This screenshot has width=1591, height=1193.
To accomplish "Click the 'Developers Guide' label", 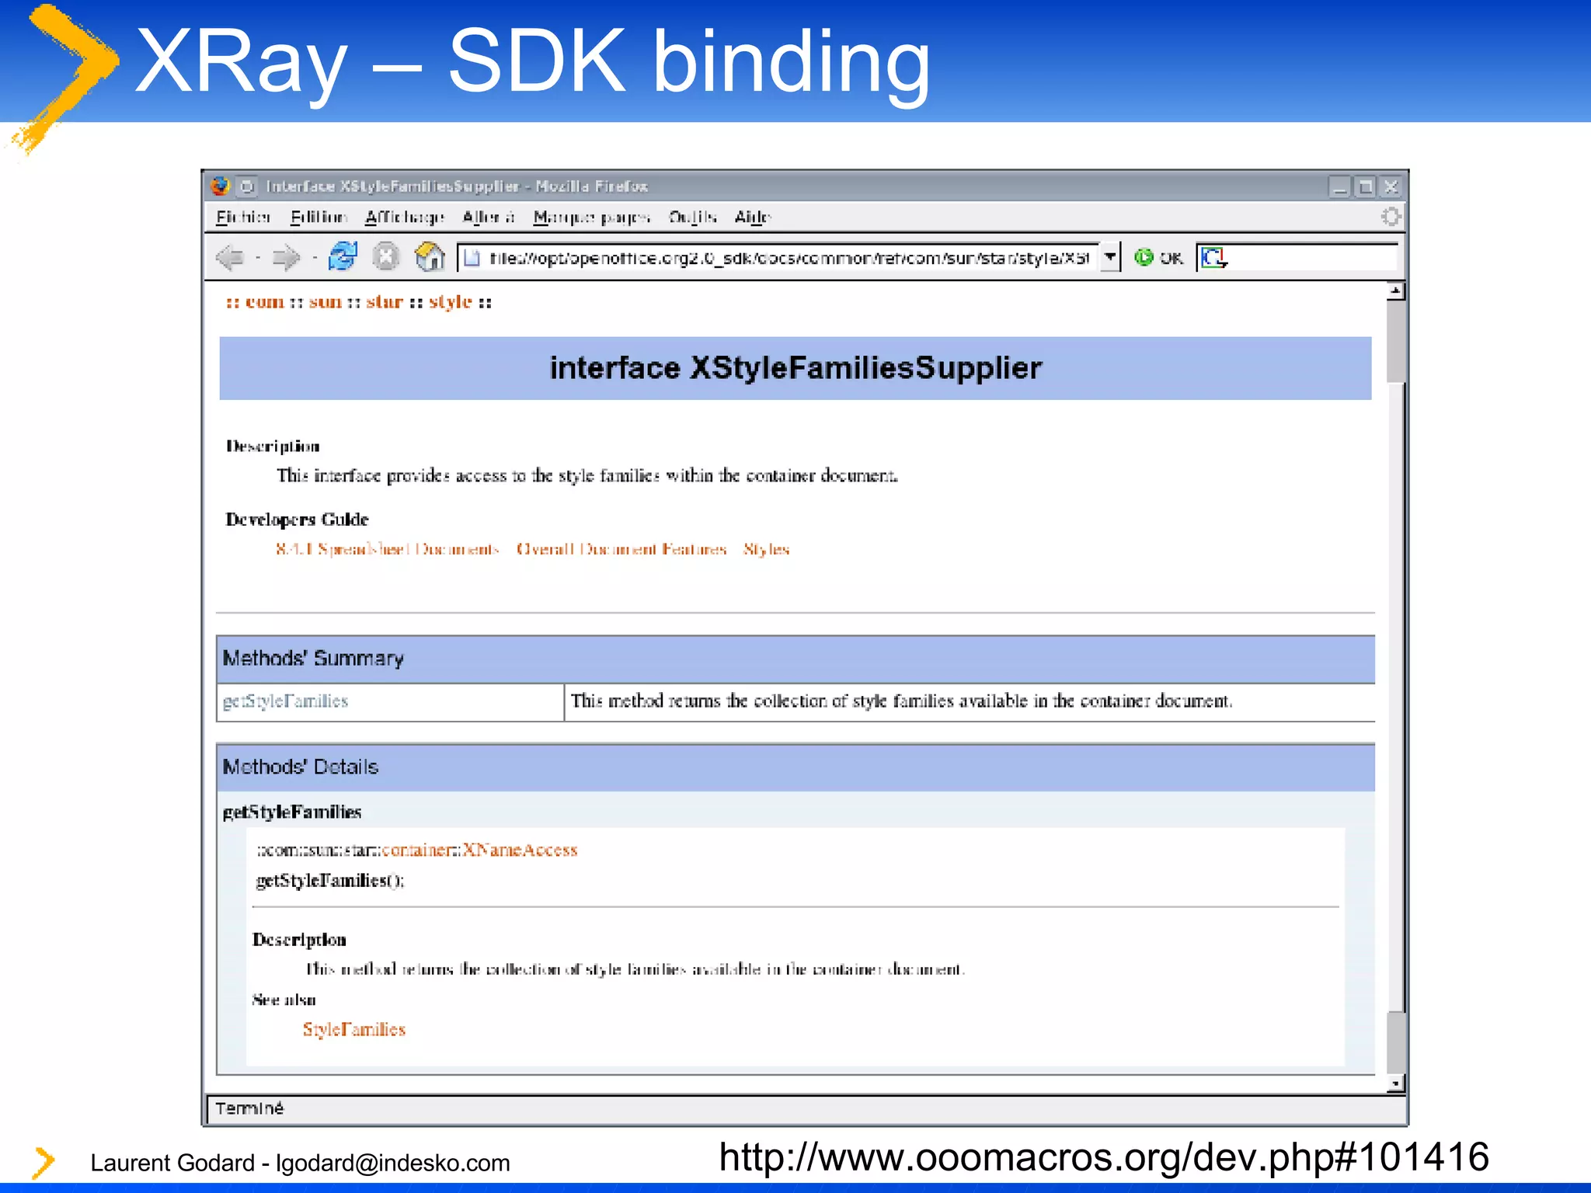I will pyautogui.click(x=297, y=520).
